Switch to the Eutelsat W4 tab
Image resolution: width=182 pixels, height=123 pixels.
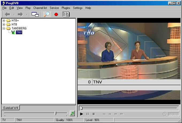11,108
